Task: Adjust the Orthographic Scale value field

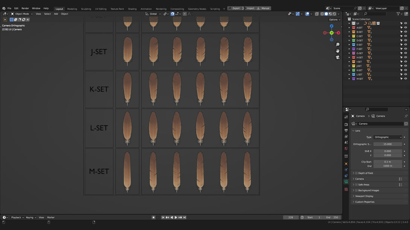Action: tap(387, 144)
